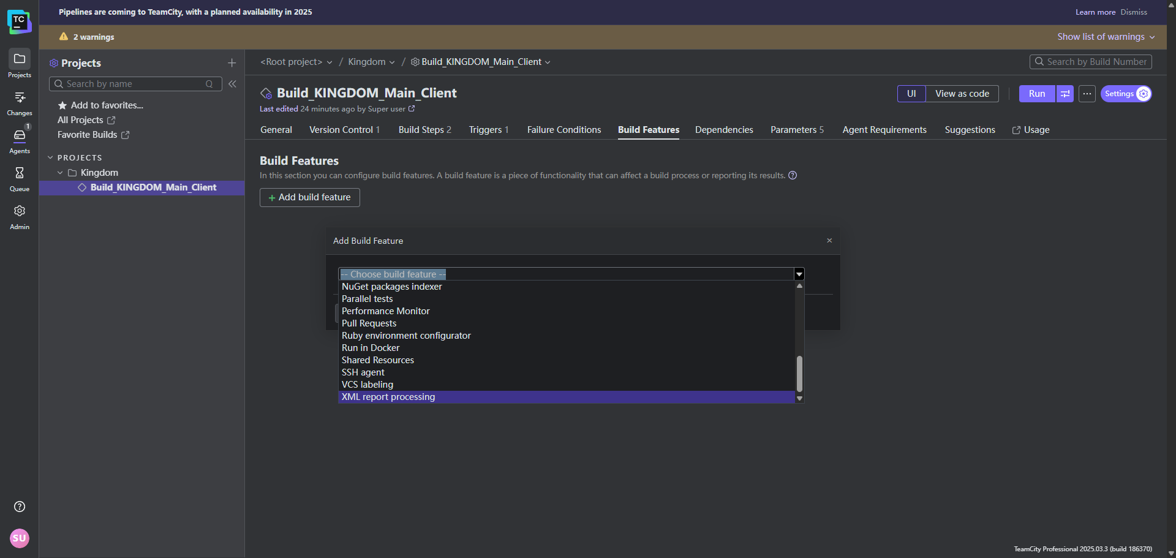Select Performance Monitor option
This screenshot has height=558, width=1176.
click(x=567, y=311)
